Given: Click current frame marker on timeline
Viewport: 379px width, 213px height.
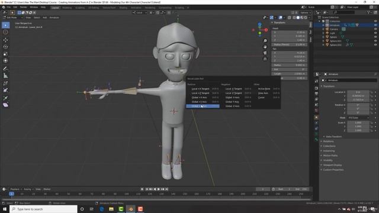Looking at the screenshot, I should 11,193.
